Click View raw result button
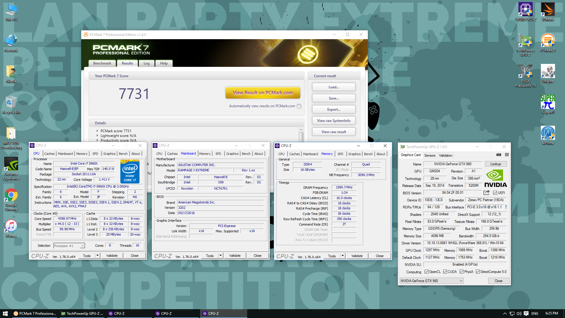The width and height of the screenshot is (565, 318). 334,132
